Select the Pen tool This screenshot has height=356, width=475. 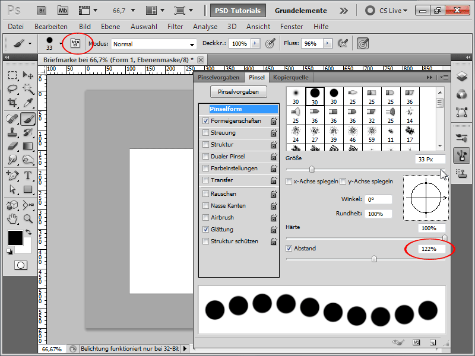pyautogui.click(x=12, y=175)
